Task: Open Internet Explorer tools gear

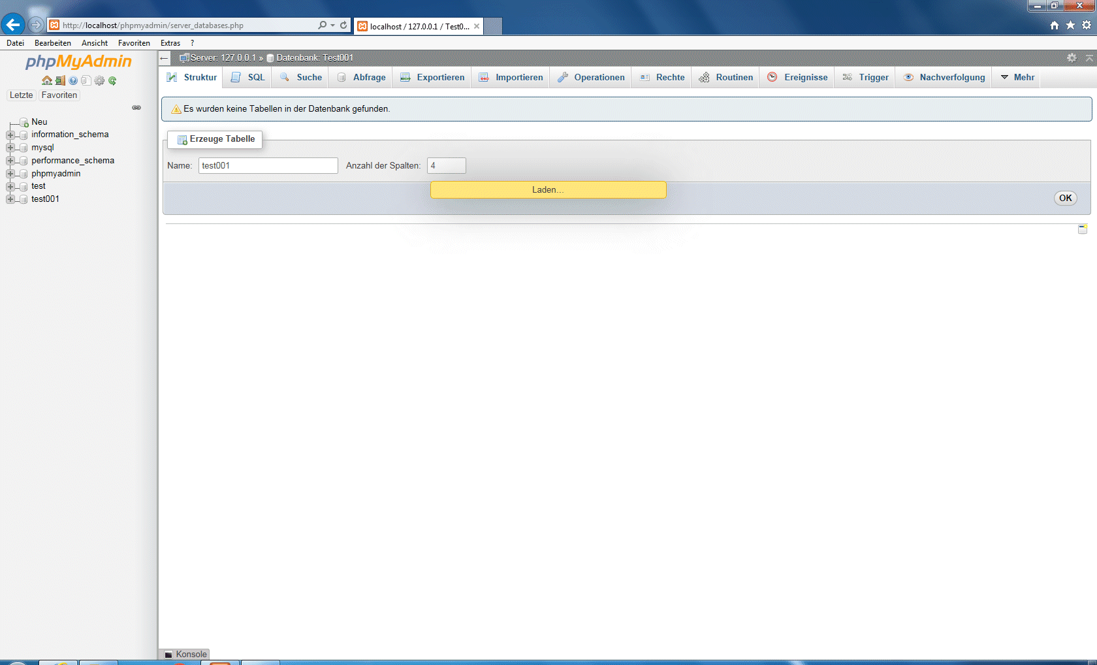Action: click(1087, 25)
